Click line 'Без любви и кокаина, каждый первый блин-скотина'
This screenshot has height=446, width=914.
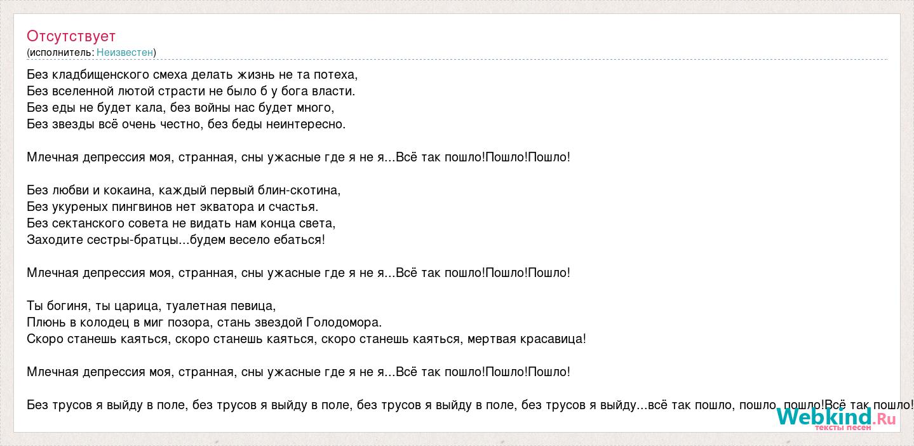(x=184, y=190)
